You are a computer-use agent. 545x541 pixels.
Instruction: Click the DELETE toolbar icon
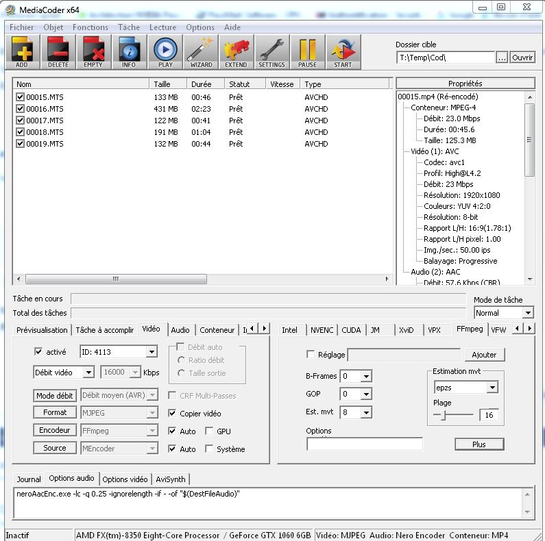[x=59, y=52]
